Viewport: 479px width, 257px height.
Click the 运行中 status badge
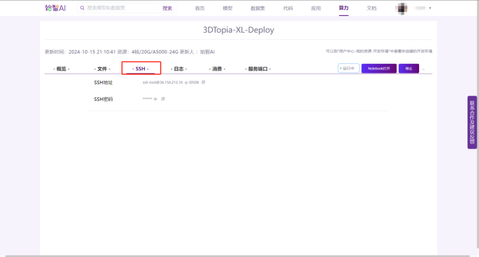pyautogui.click(x=349, y=68)
